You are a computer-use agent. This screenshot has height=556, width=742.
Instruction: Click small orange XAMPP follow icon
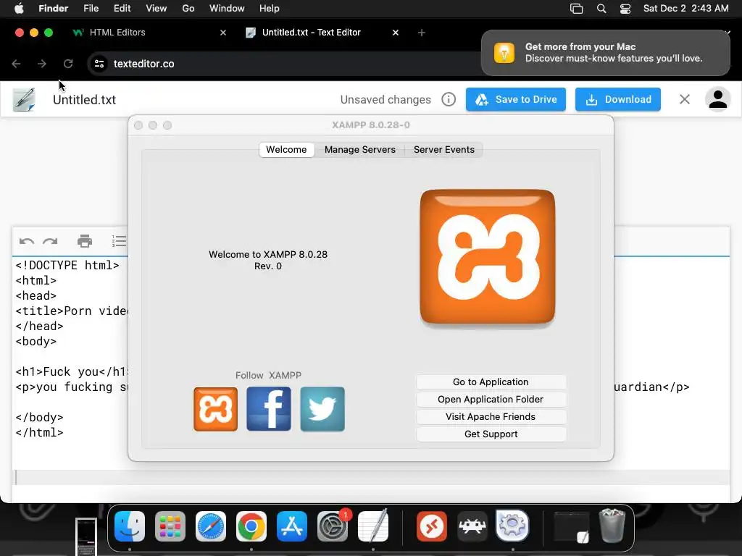click(x=215, y=409)
